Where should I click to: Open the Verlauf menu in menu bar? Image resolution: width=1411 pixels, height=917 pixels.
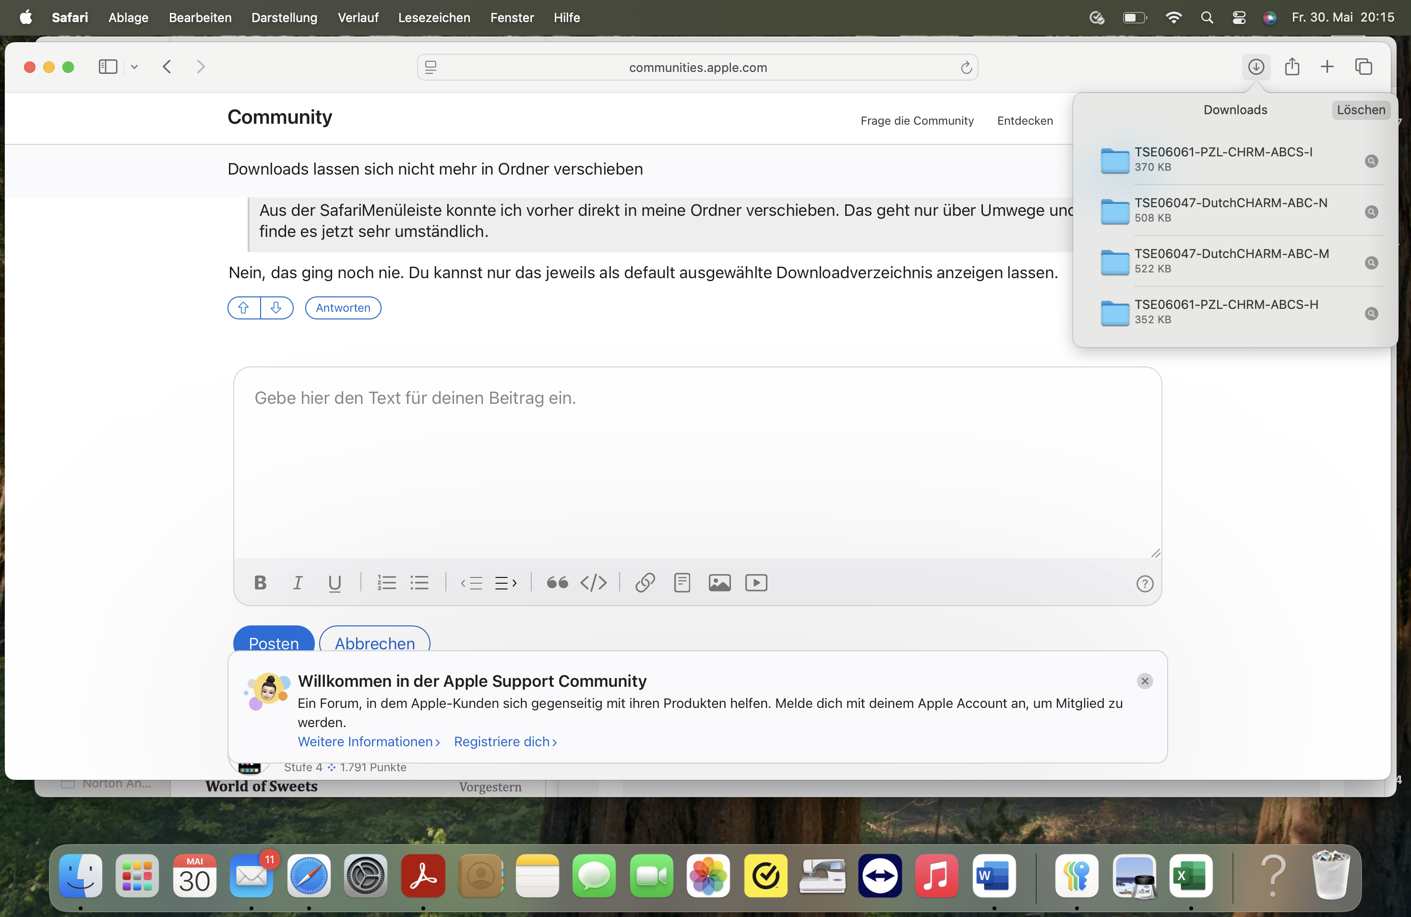pos(358,18)
